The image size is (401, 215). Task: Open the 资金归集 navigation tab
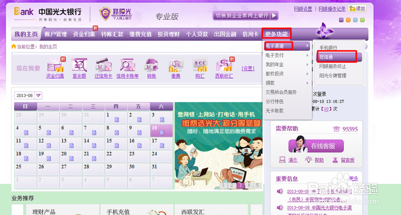(x=84, y=34)
